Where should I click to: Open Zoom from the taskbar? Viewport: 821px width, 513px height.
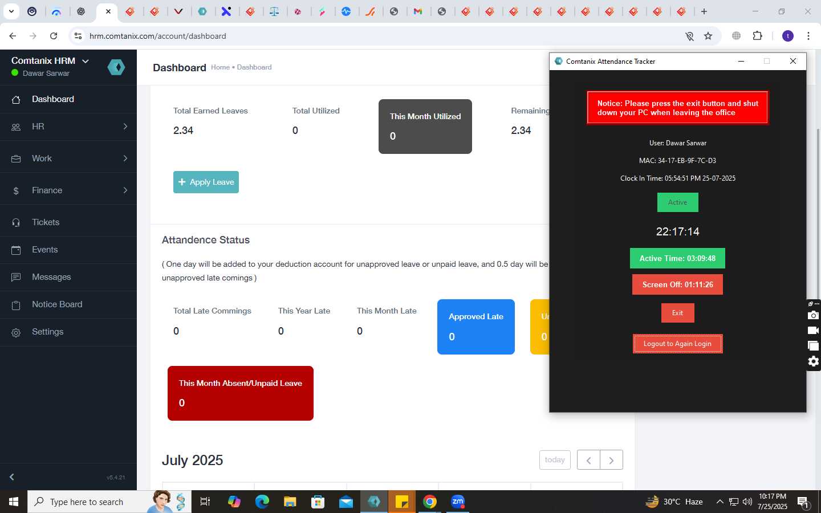coord(458,502)
